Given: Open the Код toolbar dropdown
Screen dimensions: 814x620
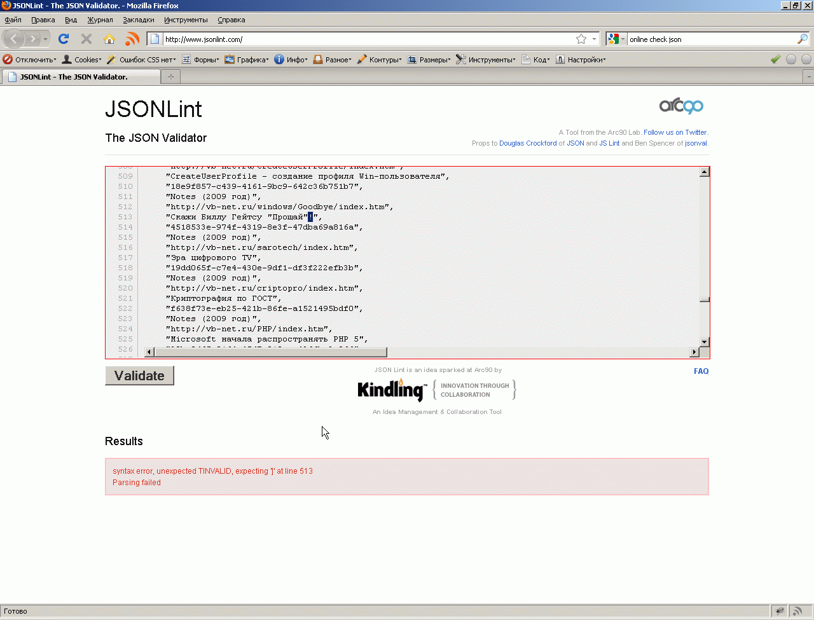Looking at the screenshot, I should [535, 60].
